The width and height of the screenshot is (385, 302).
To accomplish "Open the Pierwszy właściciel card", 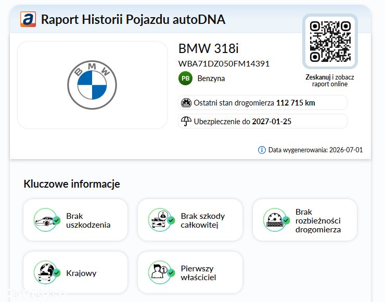I will coord(190,272).
